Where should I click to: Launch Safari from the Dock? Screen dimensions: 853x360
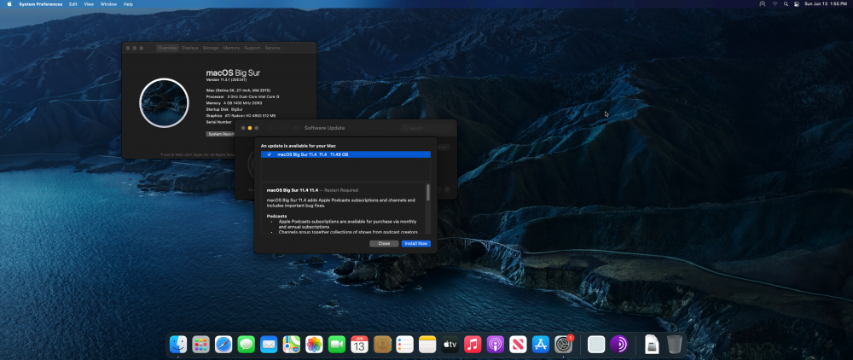click(223, 345)
